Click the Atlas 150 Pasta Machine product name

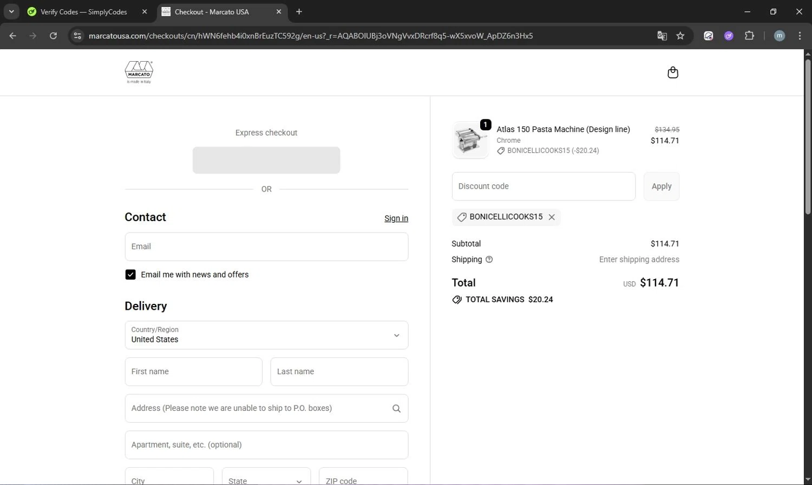[564, 129]
